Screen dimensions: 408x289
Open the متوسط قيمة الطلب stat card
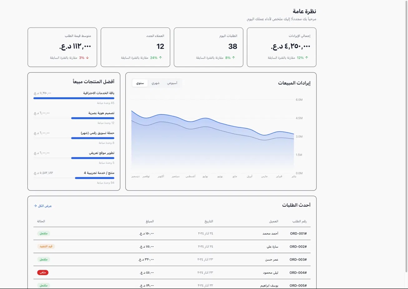tap(62, 47)
